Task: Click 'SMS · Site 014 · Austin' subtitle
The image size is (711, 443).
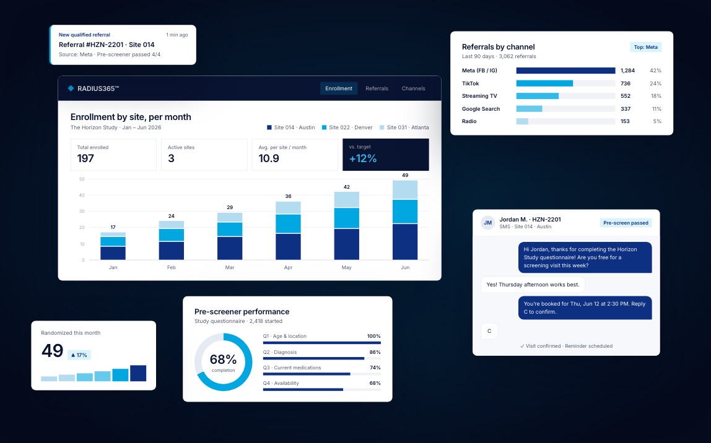Action: click(525, 227)
